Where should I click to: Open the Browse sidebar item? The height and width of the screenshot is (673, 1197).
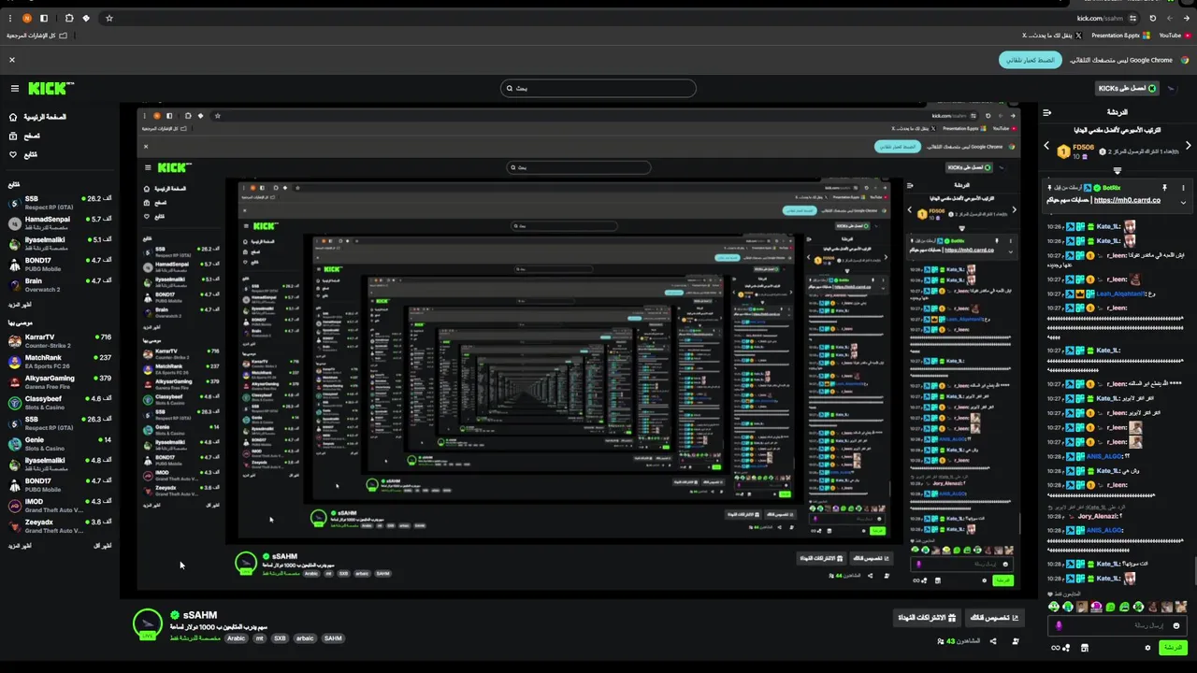tap(25, 136)
